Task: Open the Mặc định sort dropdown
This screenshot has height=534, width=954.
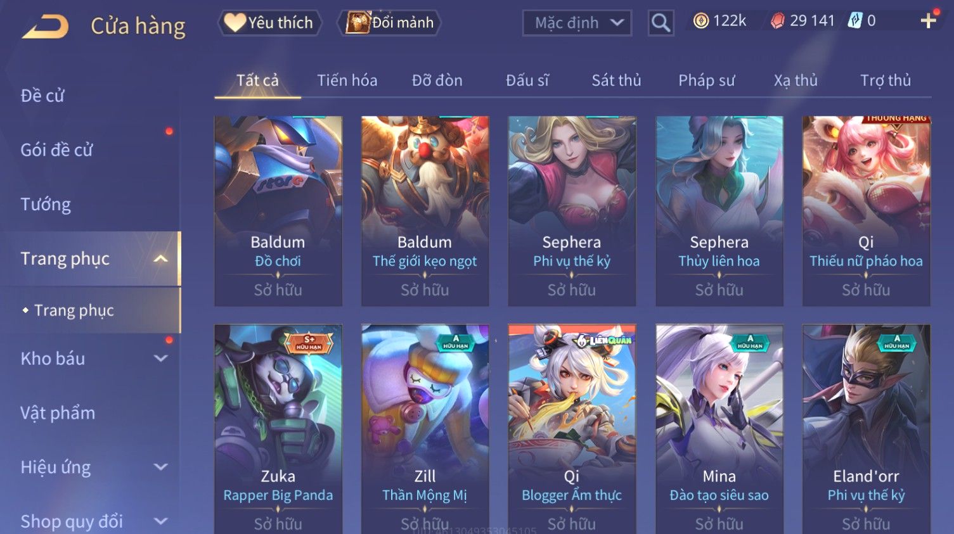Action: (x=577, y=23)
